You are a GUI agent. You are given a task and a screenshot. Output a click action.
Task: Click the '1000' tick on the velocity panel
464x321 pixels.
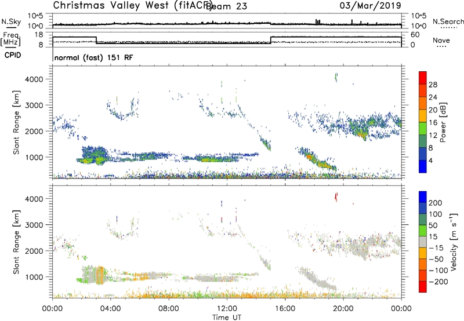34,277
